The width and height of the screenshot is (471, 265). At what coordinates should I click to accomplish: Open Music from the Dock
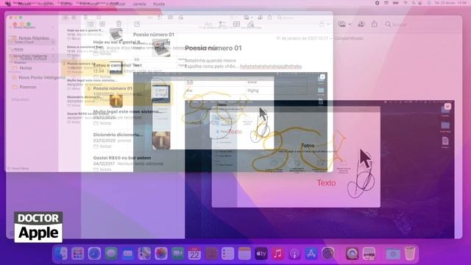point(278,254)
